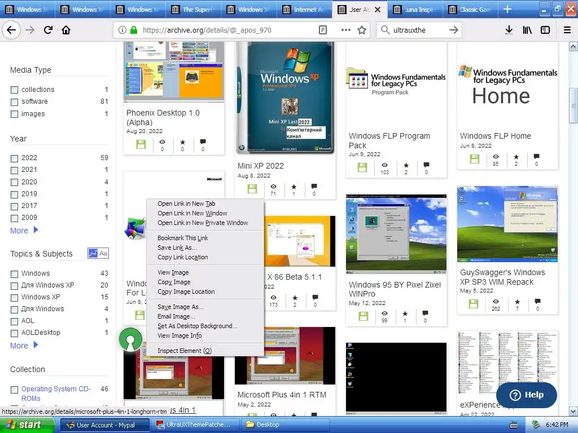The height and width of the screenshot is (433, 578).
Task: Select Set As Desktop Background...
Action: pos(205,326)
